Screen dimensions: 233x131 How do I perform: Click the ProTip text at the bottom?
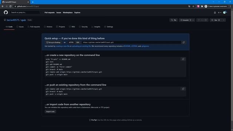click(x=115, y=120)
